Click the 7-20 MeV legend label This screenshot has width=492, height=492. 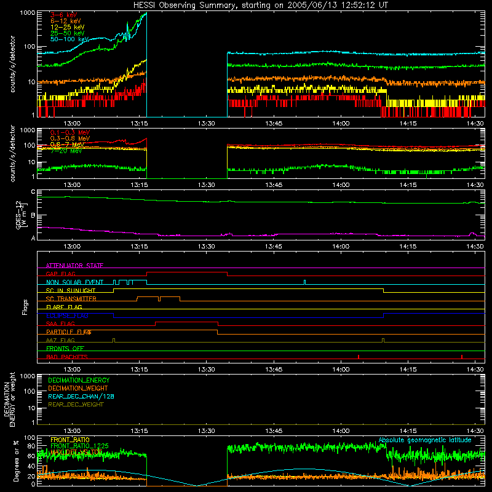pos(66,151)
